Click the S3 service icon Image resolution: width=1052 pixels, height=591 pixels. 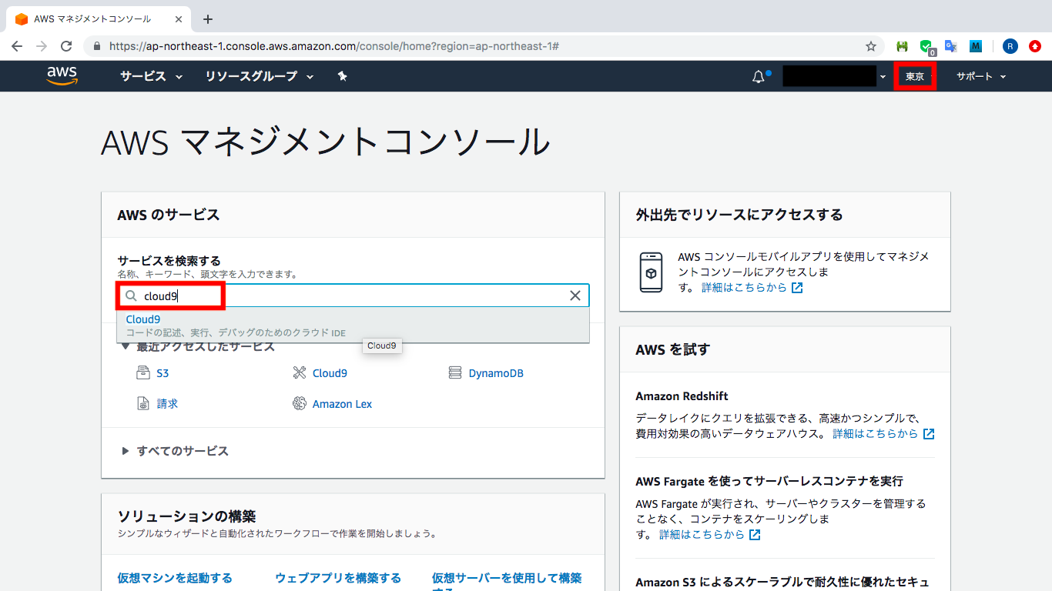coord(142,373)
